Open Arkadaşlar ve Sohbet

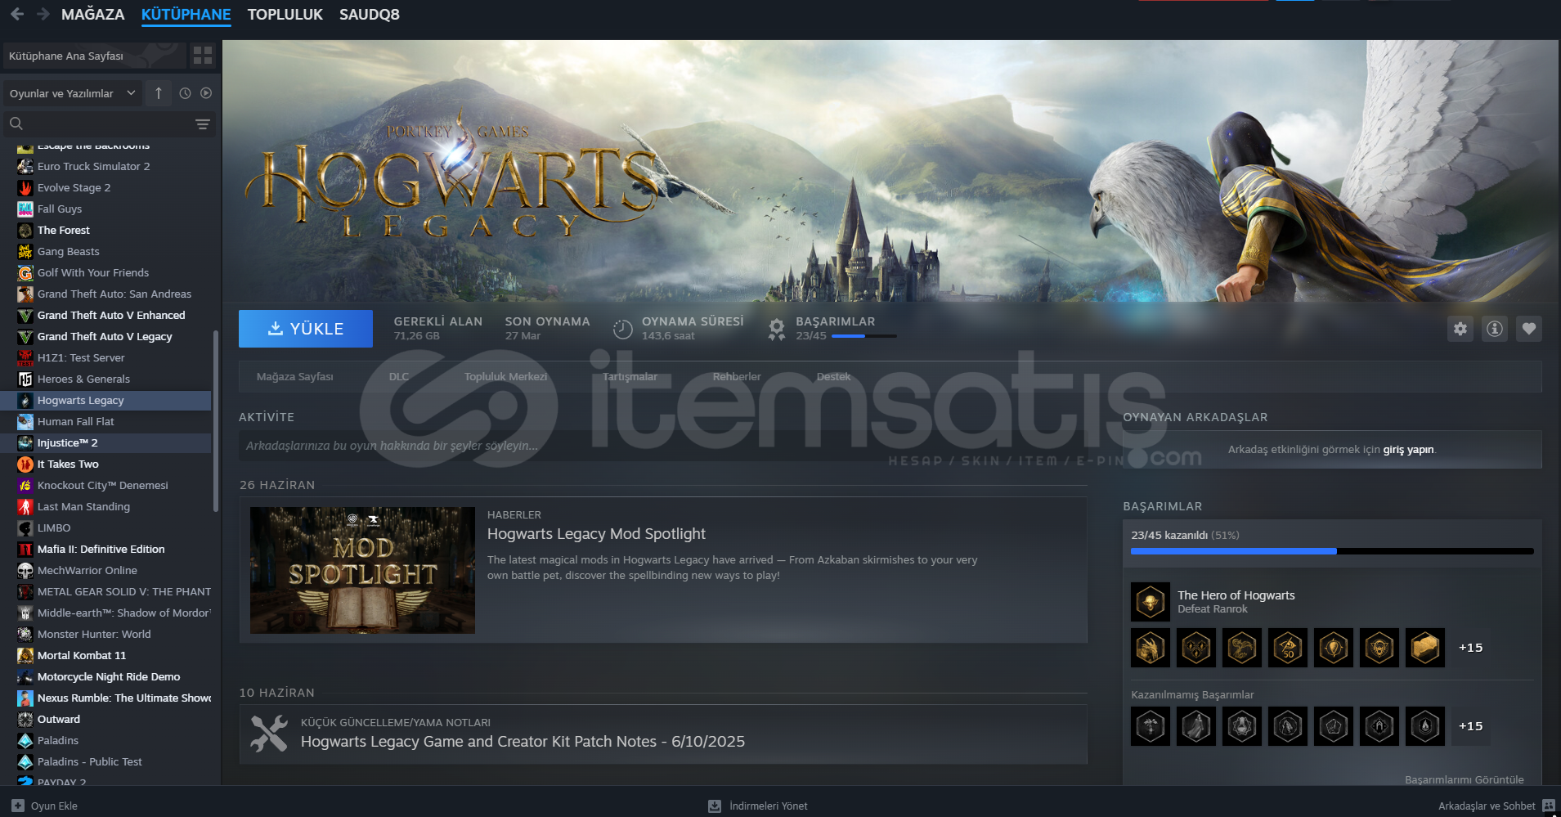pos(1496,806)
